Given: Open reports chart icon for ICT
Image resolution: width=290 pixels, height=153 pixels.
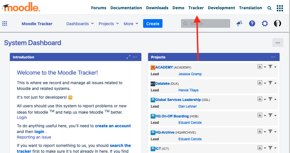Looking at the screenshot, I should click(260, 148).
